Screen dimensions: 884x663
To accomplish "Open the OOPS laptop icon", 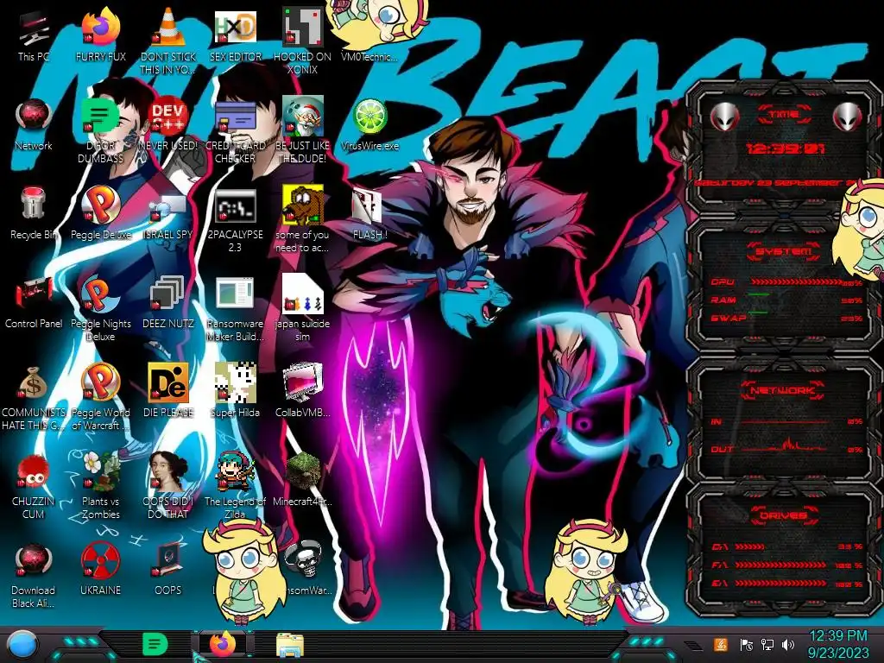I will 168,570.
